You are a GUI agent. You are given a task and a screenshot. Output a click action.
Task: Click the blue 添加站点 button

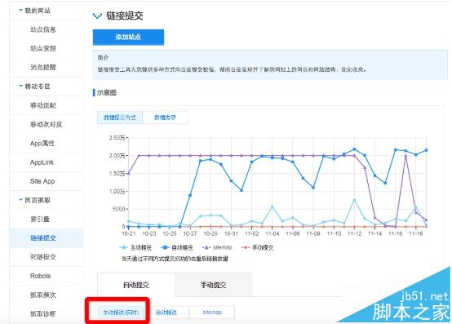click(128, 38)
